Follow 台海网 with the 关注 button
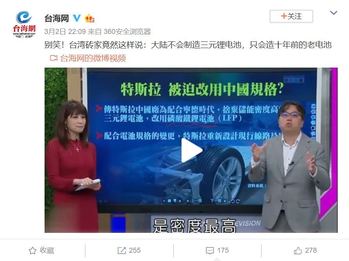 [x=291, y=16]
